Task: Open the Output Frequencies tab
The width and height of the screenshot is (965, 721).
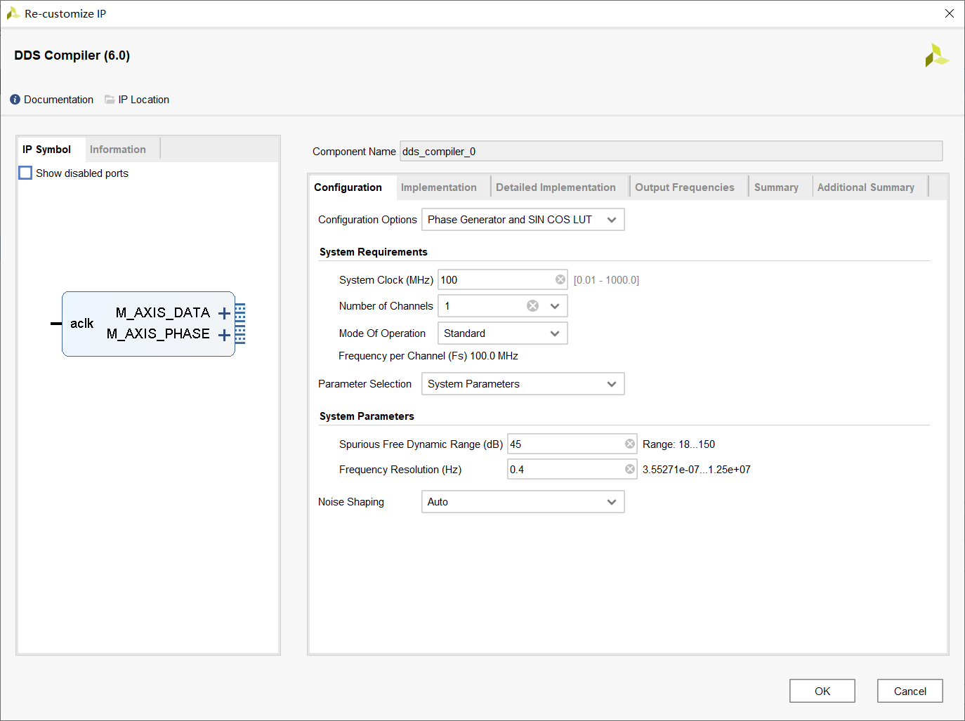Action: pos(684,187)
